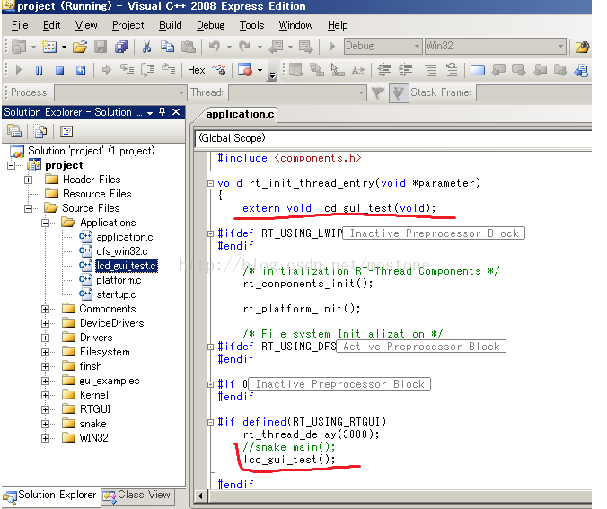Screen dimensions: 607x509
Task: Click the Increase Indent icon
Action: (x=405, y=70)
